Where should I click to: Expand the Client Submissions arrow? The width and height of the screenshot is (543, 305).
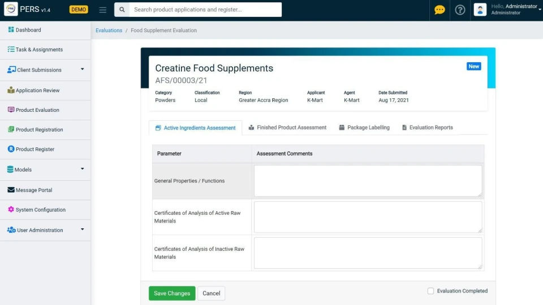[x=83, y=69]
